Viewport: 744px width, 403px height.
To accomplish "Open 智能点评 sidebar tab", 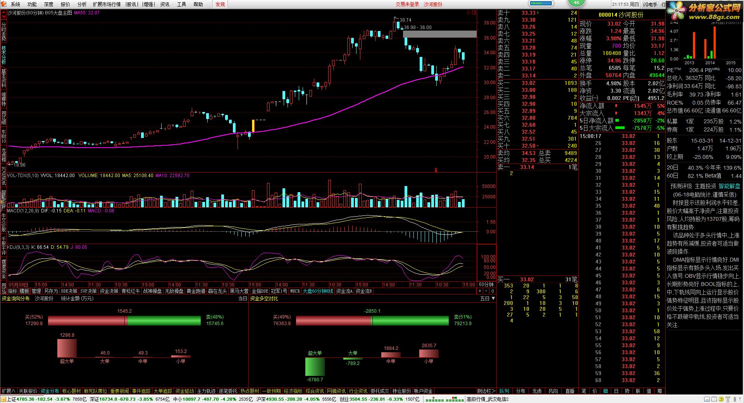I will (x=3, y=199).
